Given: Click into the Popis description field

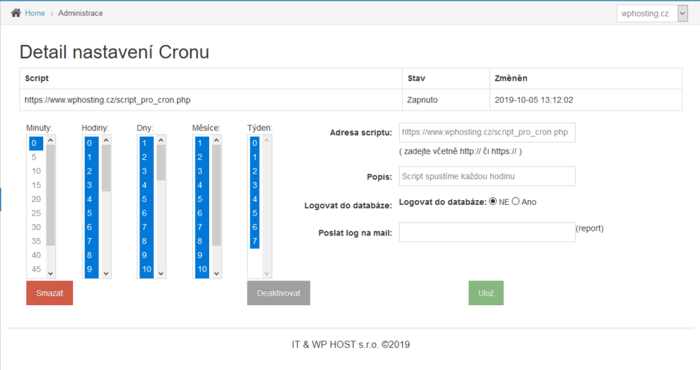Looking at the screenshot, I should pyautogui.click(x=487, y=176).
